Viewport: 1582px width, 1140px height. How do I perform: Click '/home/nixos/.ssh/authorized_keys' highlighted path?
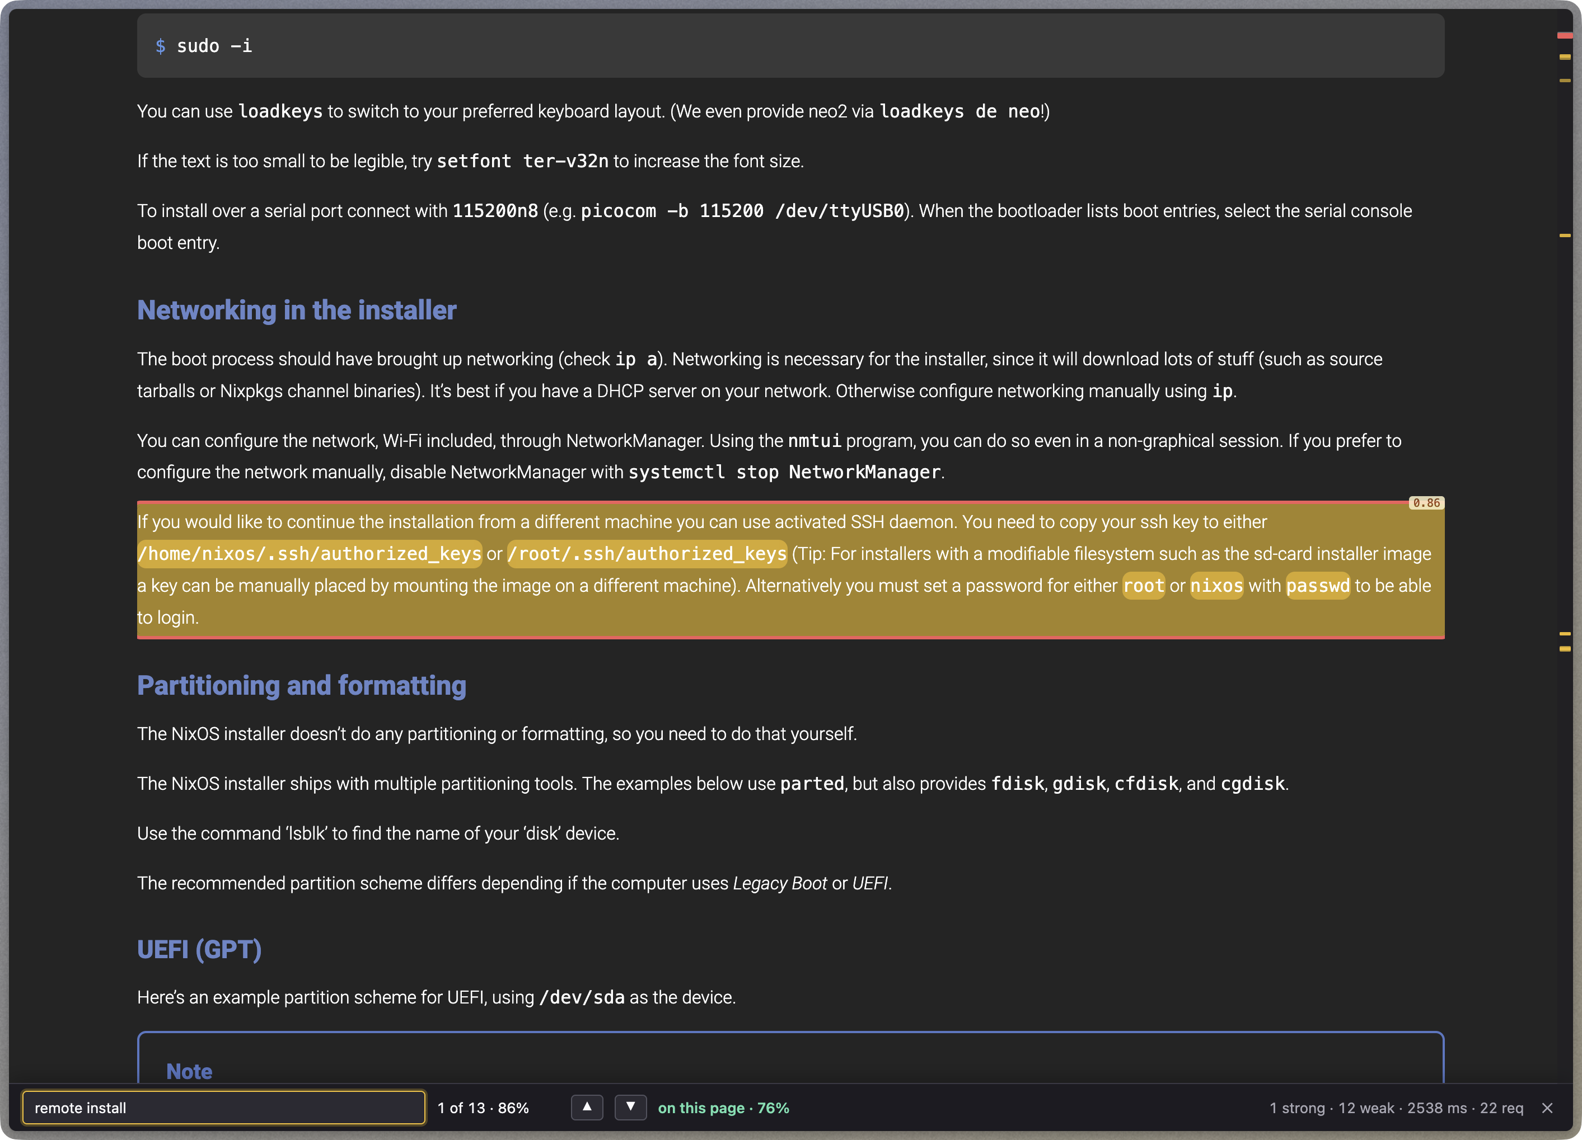310,554
